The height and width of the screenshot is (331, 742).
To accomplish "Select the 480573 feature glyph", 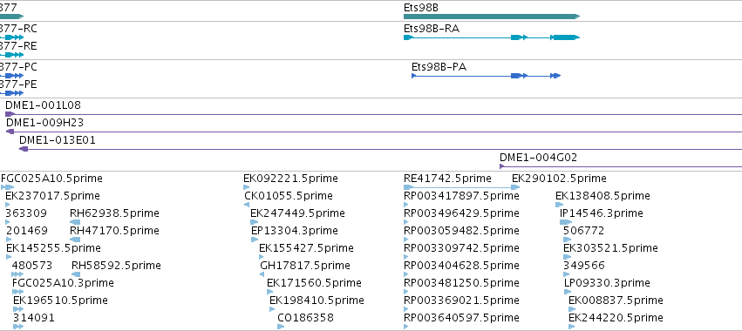I will (17, 274).
